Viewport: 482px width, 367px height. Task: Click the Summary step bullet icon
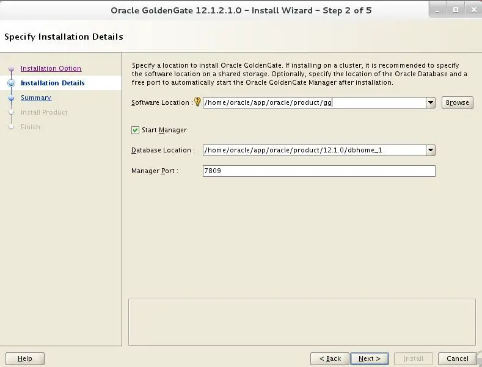coord(12,98)
